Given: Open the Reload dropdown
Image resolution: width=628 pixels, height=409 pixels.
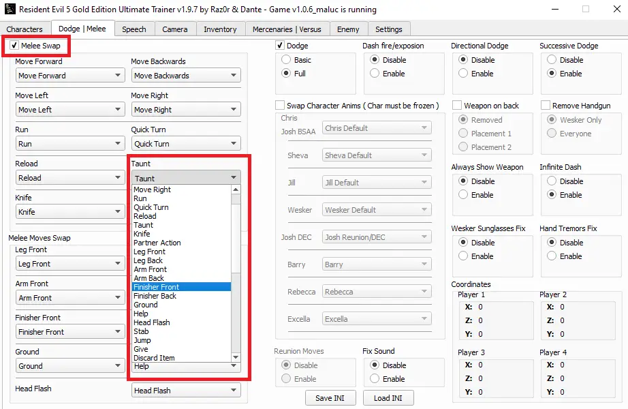Looking at the screenshot, I should pyautogui.click(x=70, y=178).
